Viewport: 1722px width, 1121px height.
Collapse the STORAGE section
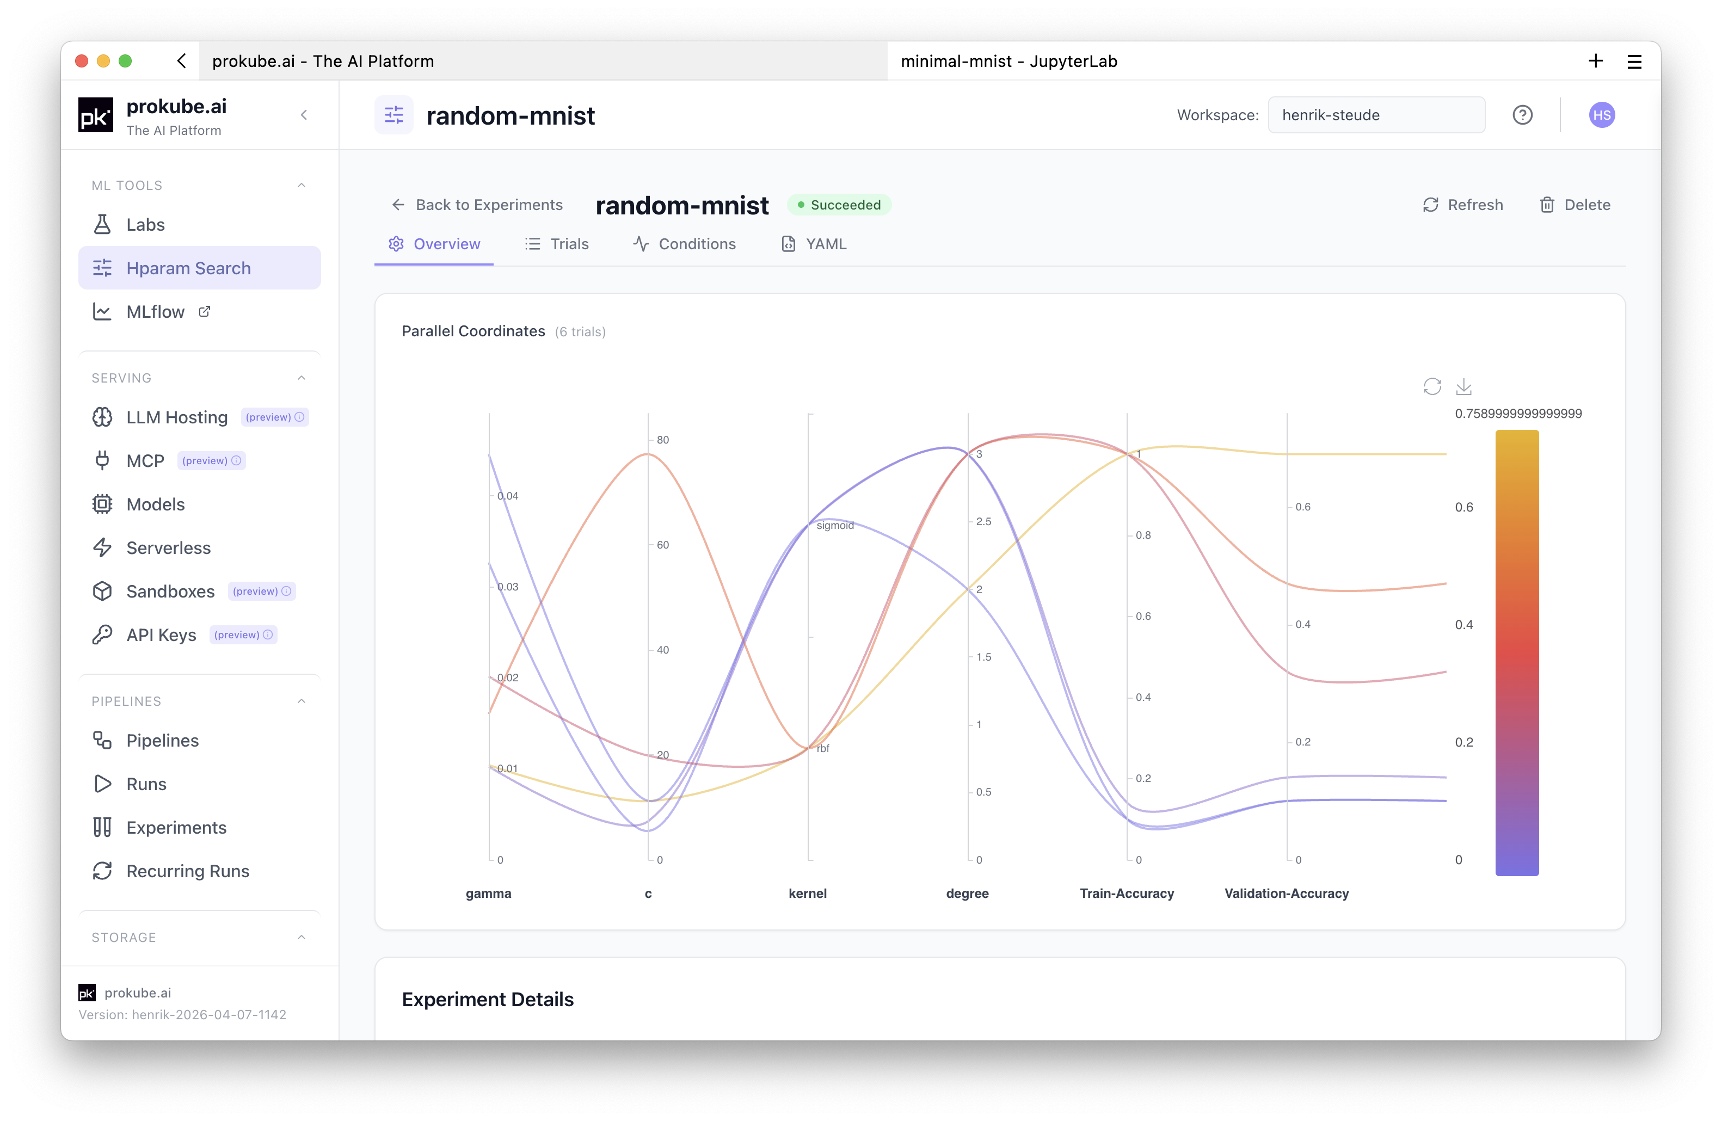point(302,937)
